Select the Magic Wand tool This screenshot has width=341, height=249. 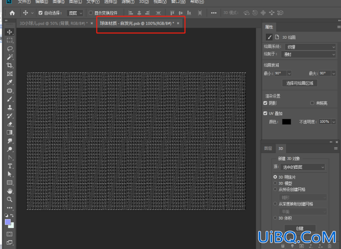pos(10,57)
